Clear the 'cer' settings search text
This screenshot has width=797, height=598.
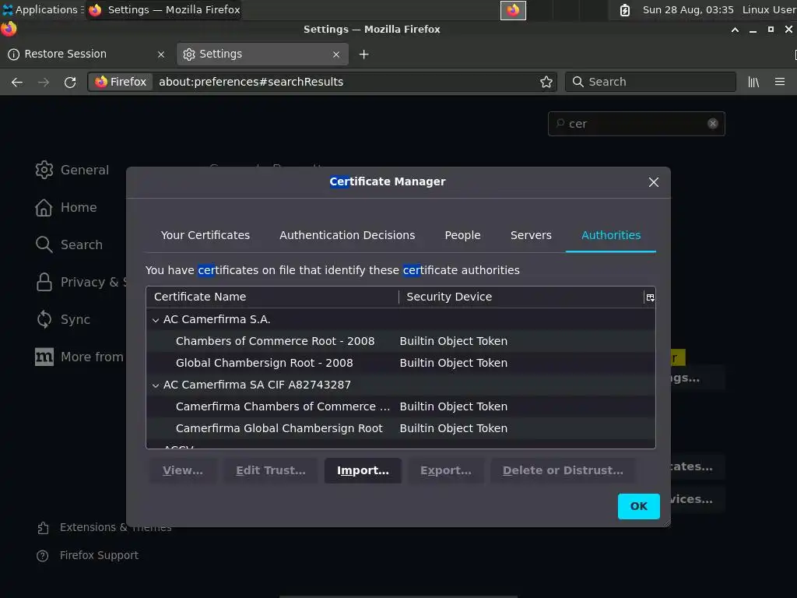click(713, 124)
